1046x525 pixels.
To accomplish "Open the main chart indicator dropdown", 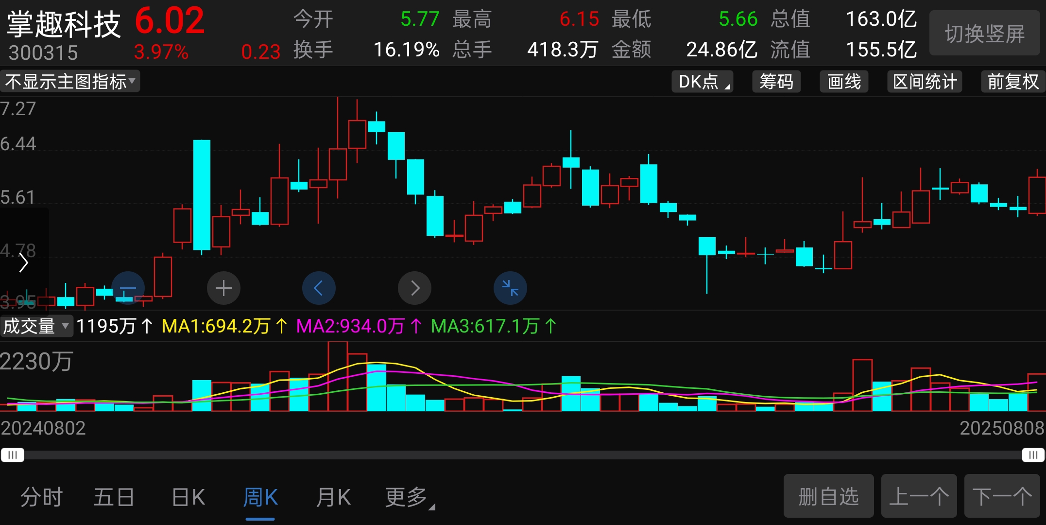I will [x=70, y=81].
